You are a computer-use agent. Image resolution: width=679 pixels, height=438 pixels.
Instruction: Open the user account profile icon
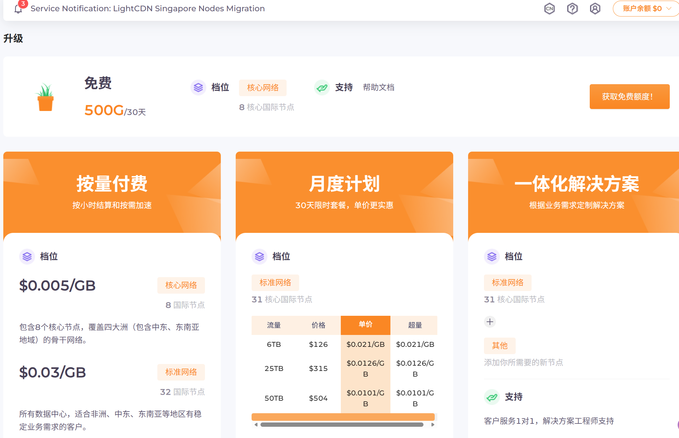tap(595, 9)
